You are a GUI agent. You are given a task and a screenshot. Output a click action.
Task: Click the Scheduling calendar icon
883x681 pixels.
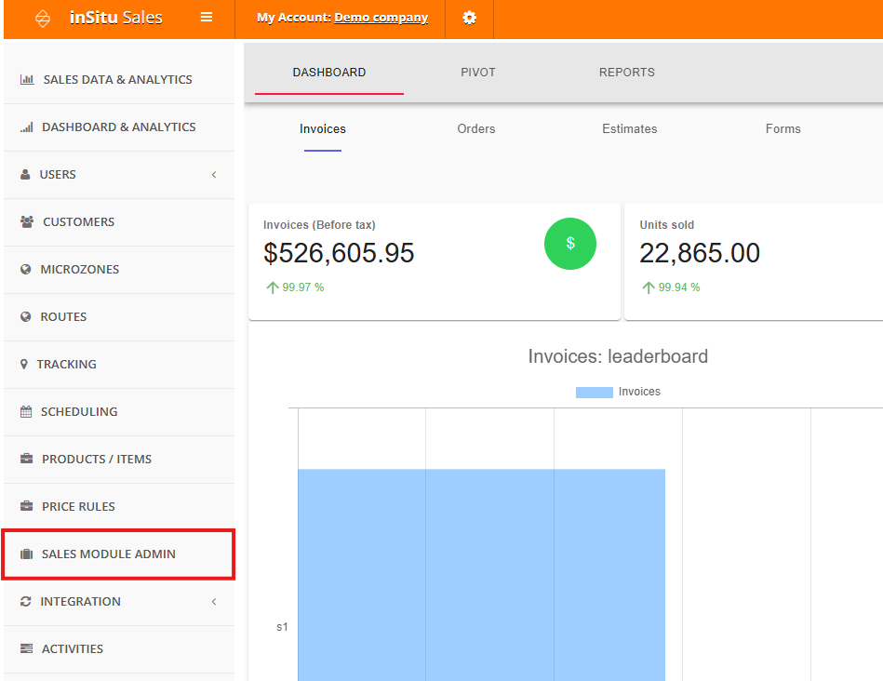coord(26,412)
